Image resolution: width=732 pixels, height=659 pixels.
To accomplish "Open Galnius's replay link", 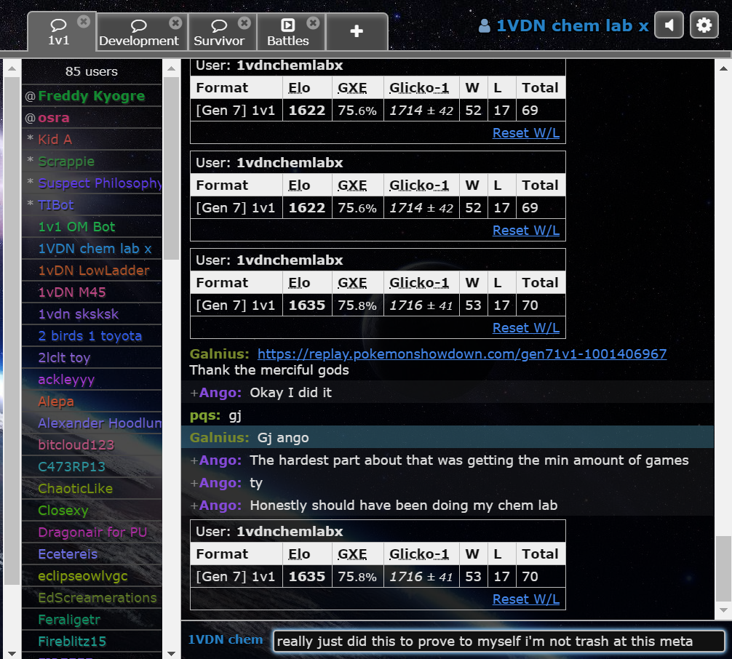I will 462,354.
